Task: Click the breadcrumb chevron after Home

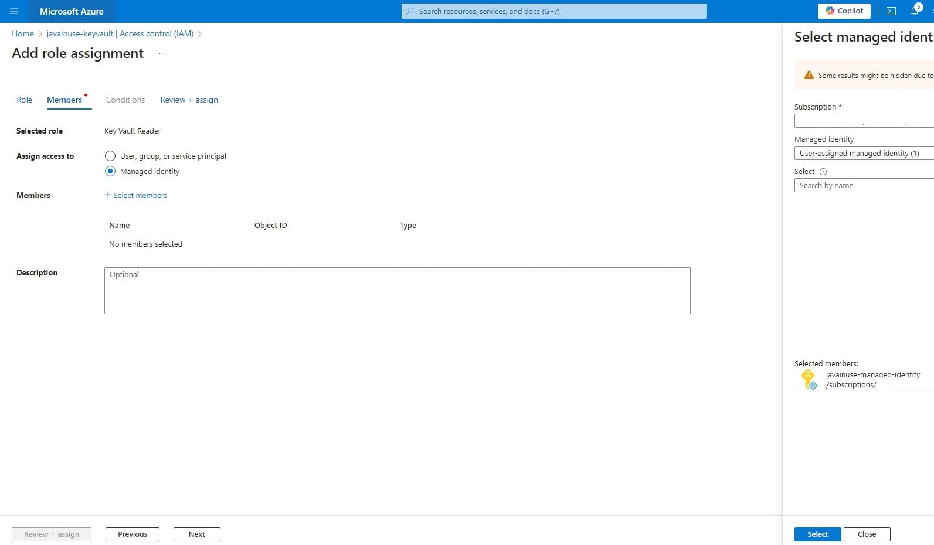Action: 40,34
